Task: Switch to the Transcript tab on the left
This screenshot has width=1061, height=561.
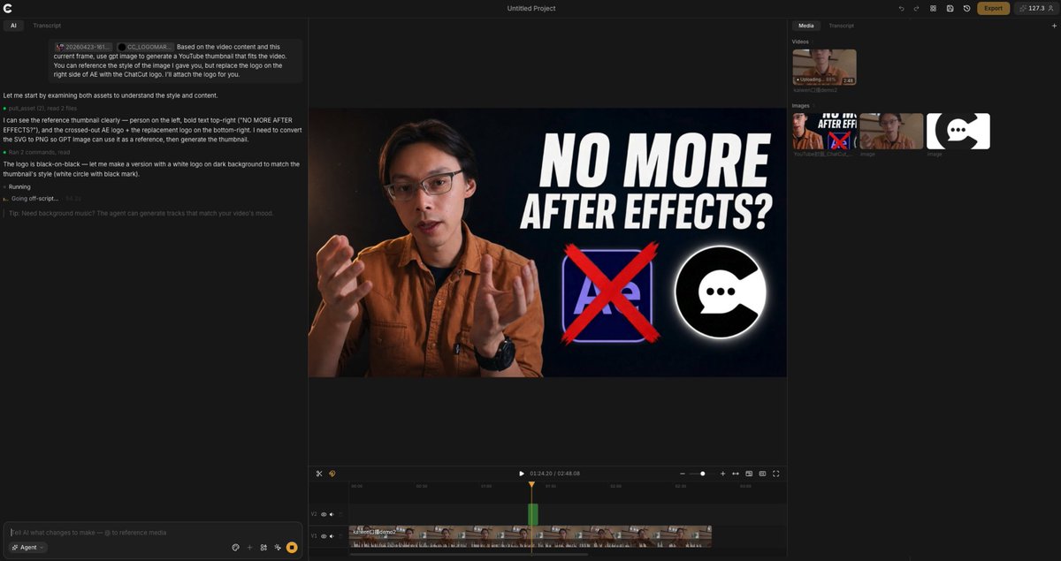Action: [x=46, y=25]
